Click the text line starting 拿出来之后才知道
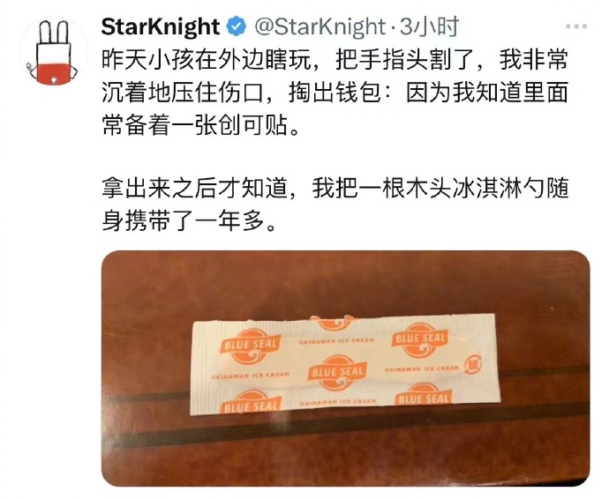Image resolution: width=609 pixels, height=499 pixels. tap(335, 189)
